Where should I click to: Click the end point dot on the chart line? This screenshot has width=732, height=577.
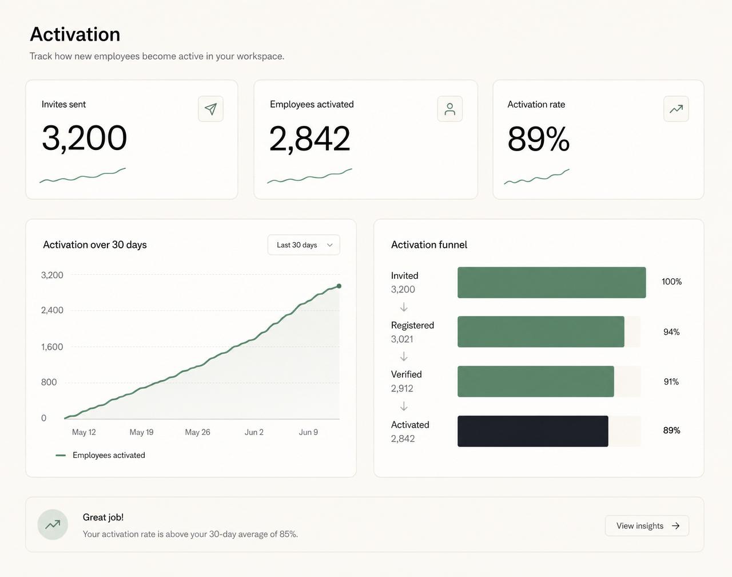(339, 286)
